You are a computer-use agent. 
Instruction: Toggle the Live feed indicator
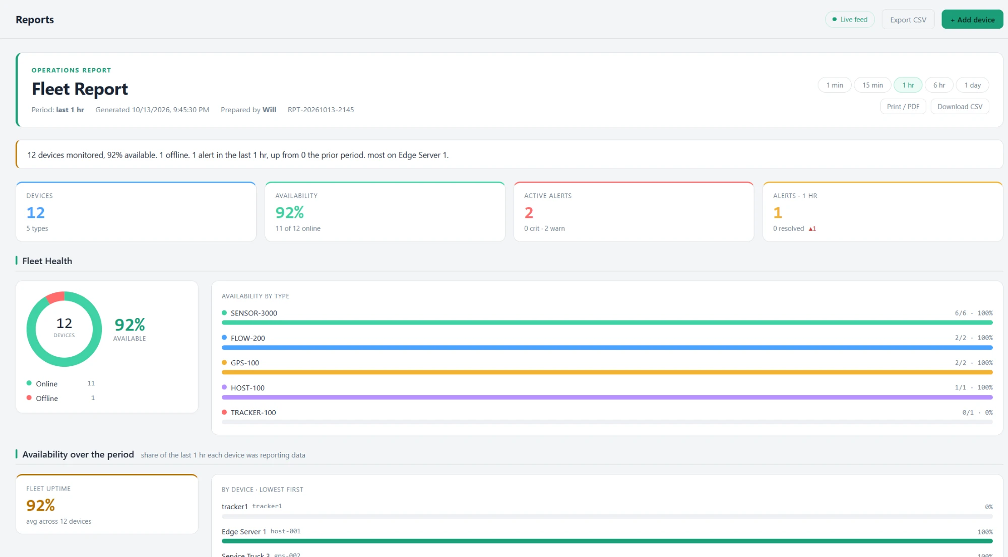850,20
